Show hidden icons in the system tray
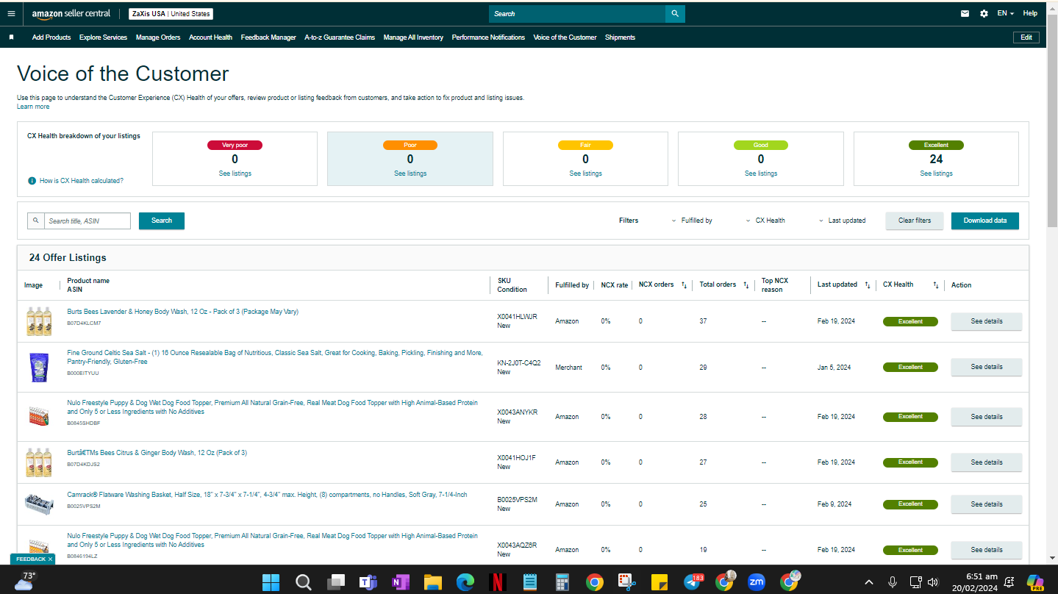Viewport: 1058px width, 594px height. [x=869, y=582]
